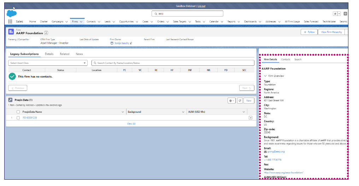Click the global search box containing aarp
The width and height of the screenshot is (359, 186).
[187, 14]
